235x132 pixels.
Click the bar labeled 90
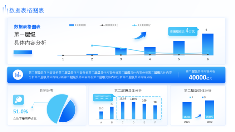(155, 112)
